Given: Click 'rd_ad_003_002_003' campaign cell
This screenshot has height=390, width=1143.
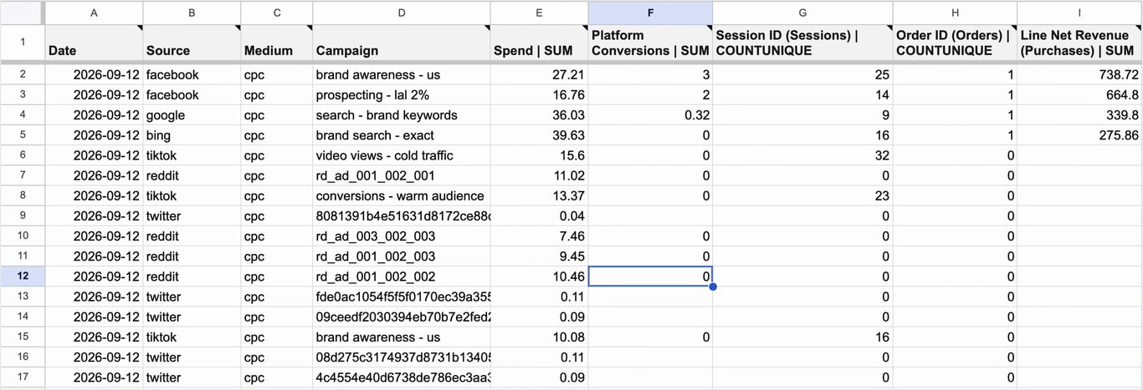Looking at the screenshot, I should pos(402,236).
